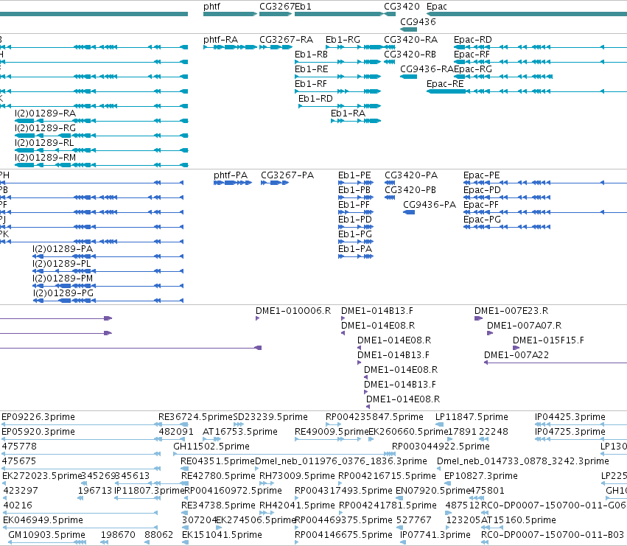Viewport: 627px width, 546px height.
Task: Select the AT15160.5prime EST label
Action: click(x=519, y=520)
